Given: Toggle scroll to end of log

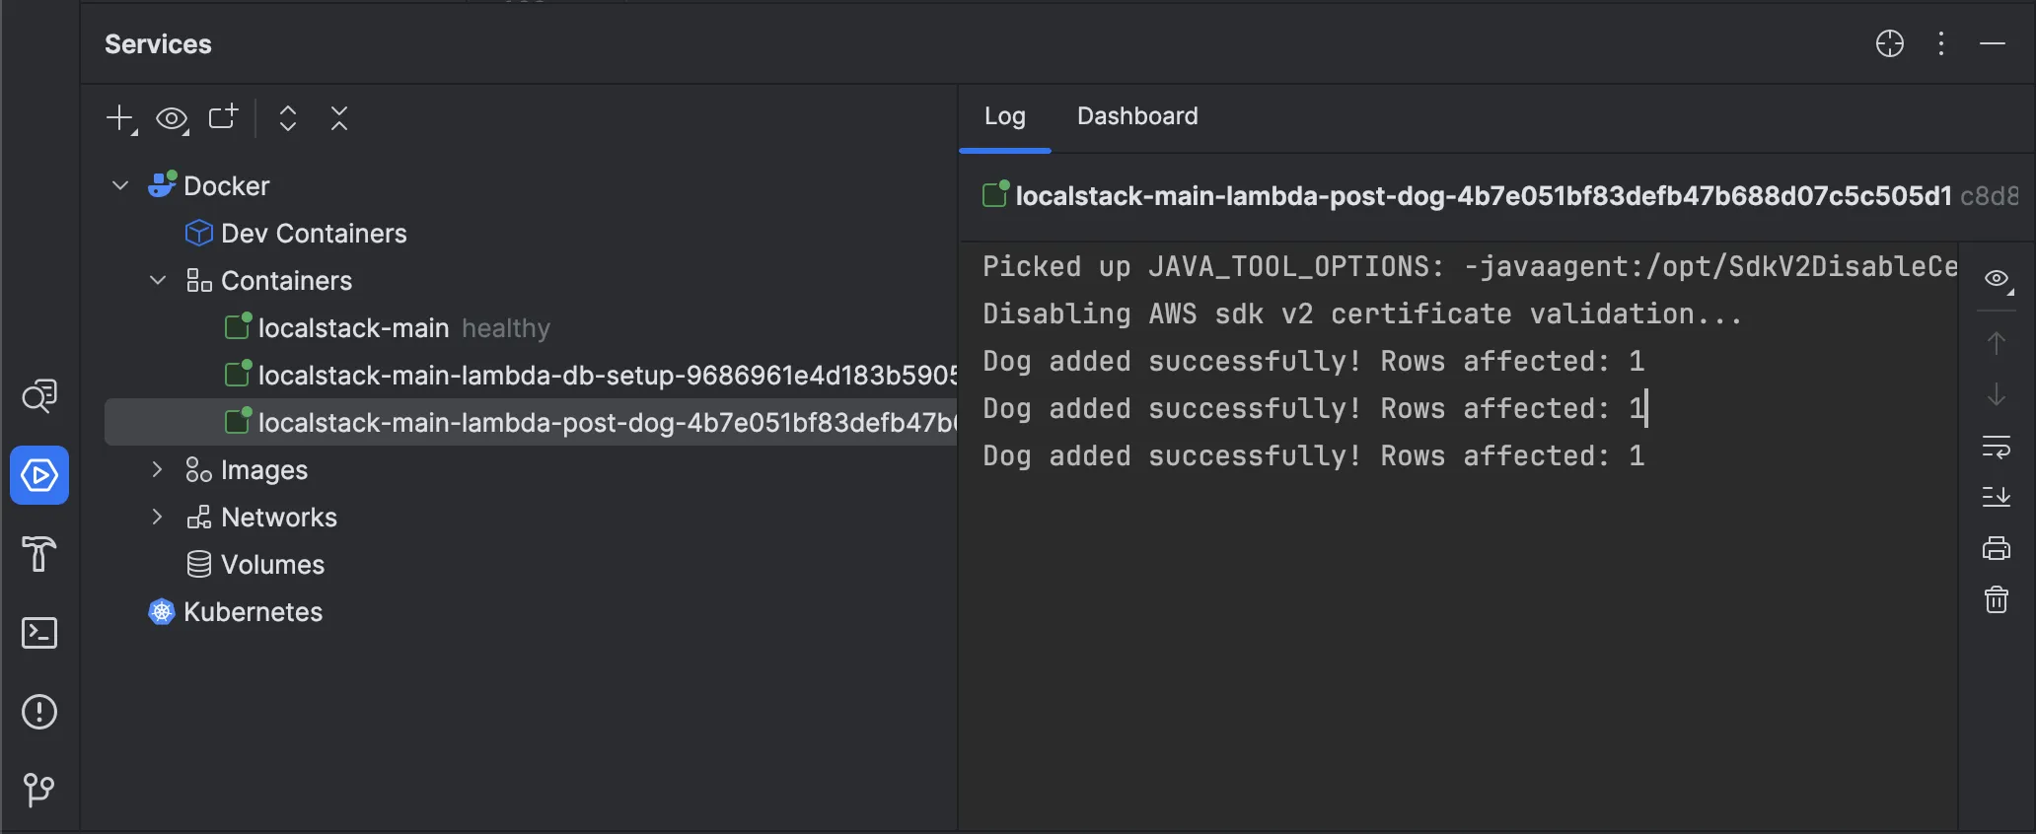Looking at the screenshot, I should point(1996,497).
